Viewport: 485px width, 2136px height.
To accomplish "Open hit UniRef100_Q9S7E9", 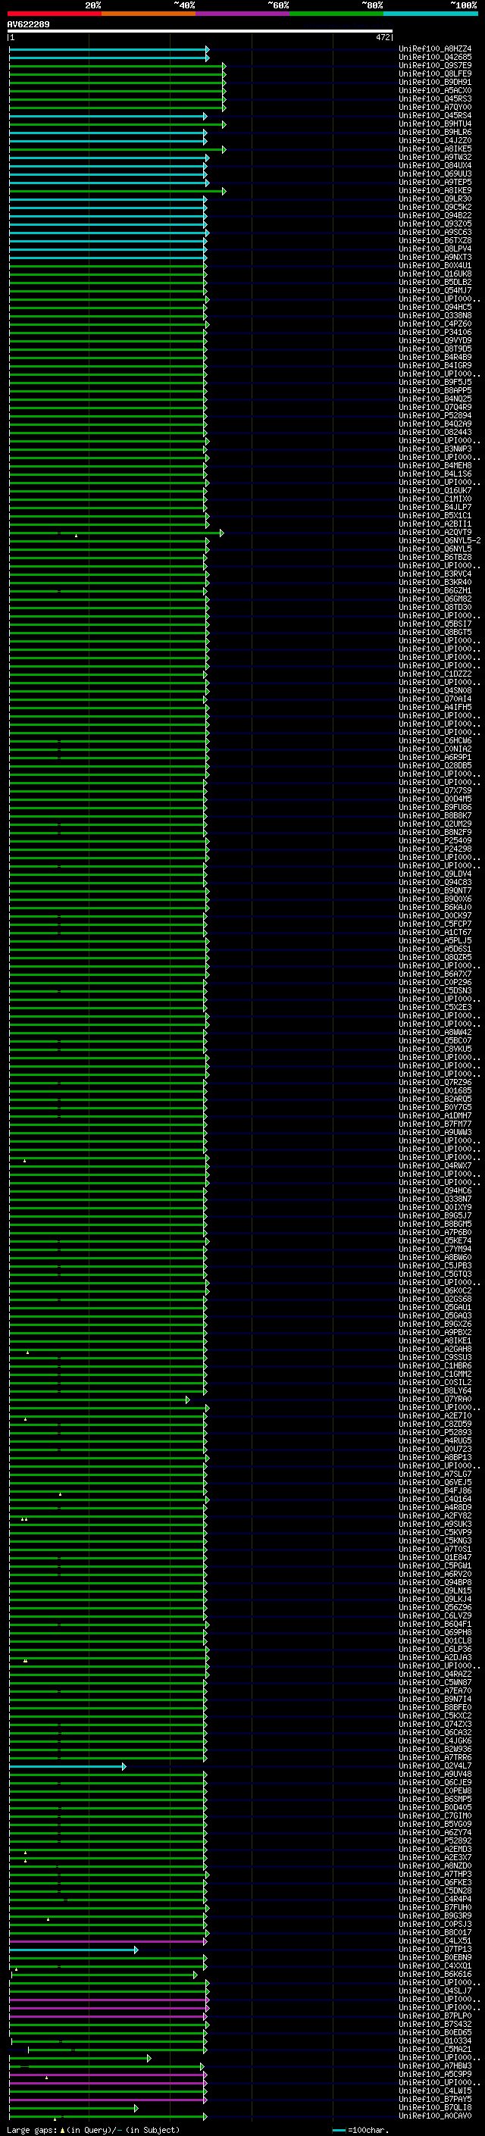I will coord(435,65).
